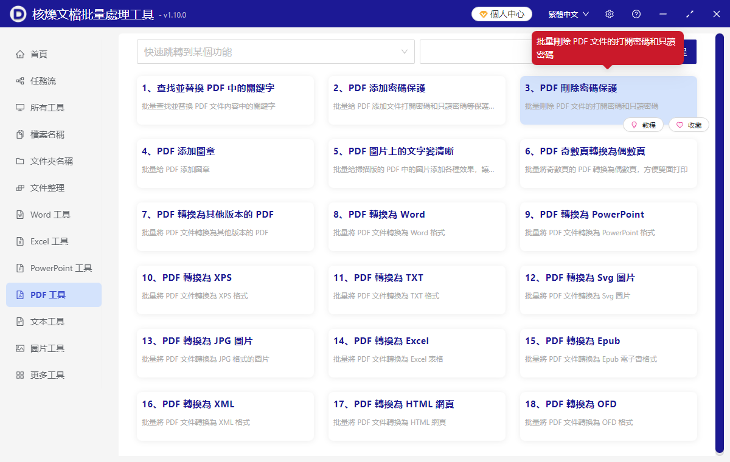
Task: Open PDF 奇數頁轉換為偶數頁 tool
Action: pyautogui.click(x=608, y=164)
